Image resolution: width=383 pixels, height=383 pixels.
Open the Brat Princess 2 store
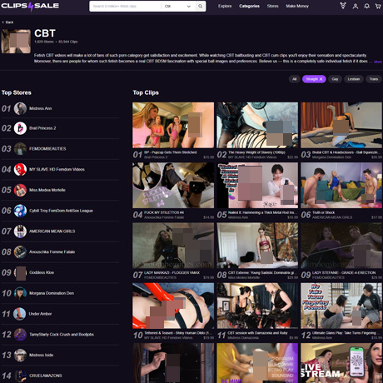42,128
